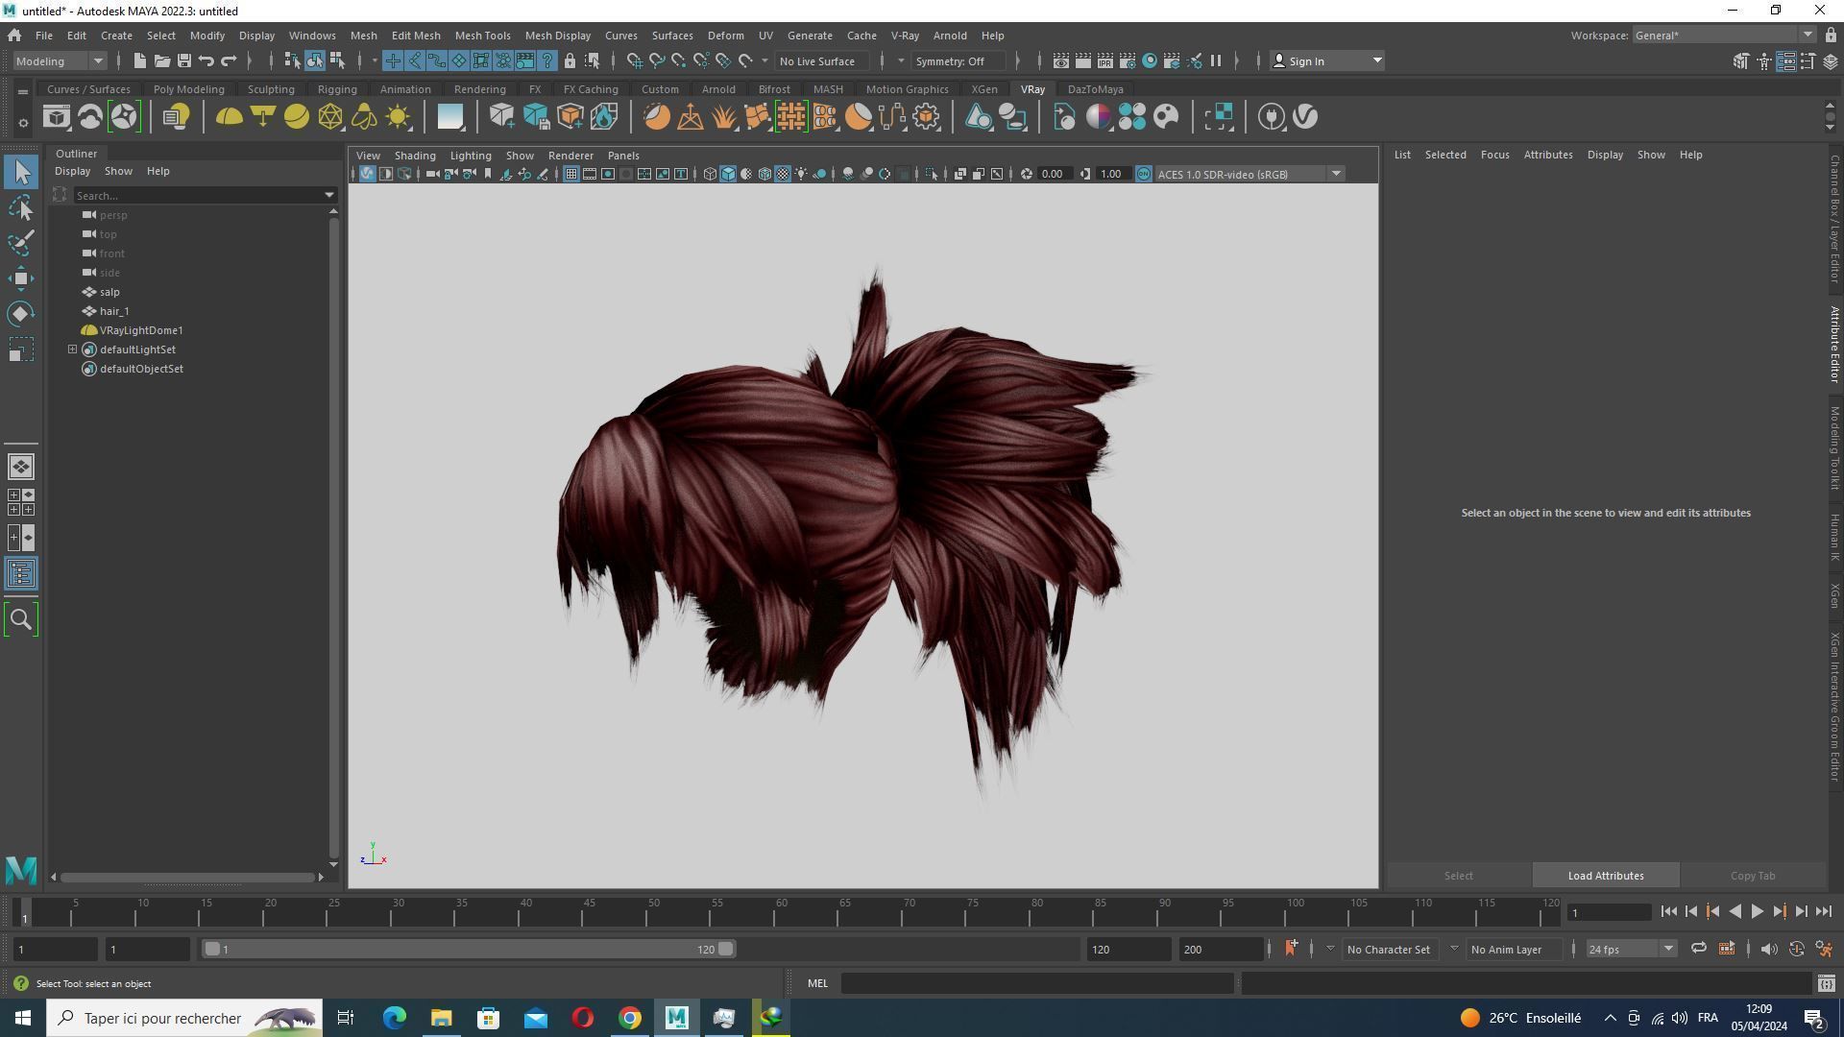Open the V-Ray menu
1844x1037 pixels.
tap(905, 36)
